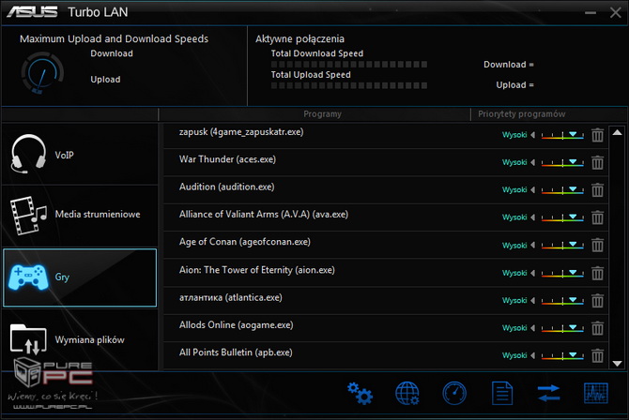Click the speedometer dial under Maximum Speeds
Screen dimensions: 629x420
pyautogui.click(x=42, y=73)
